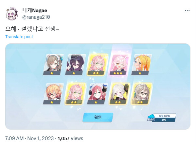Select the maid-headband brown-haired one-star card
The image size is (196, 145).
click(53, 65)
